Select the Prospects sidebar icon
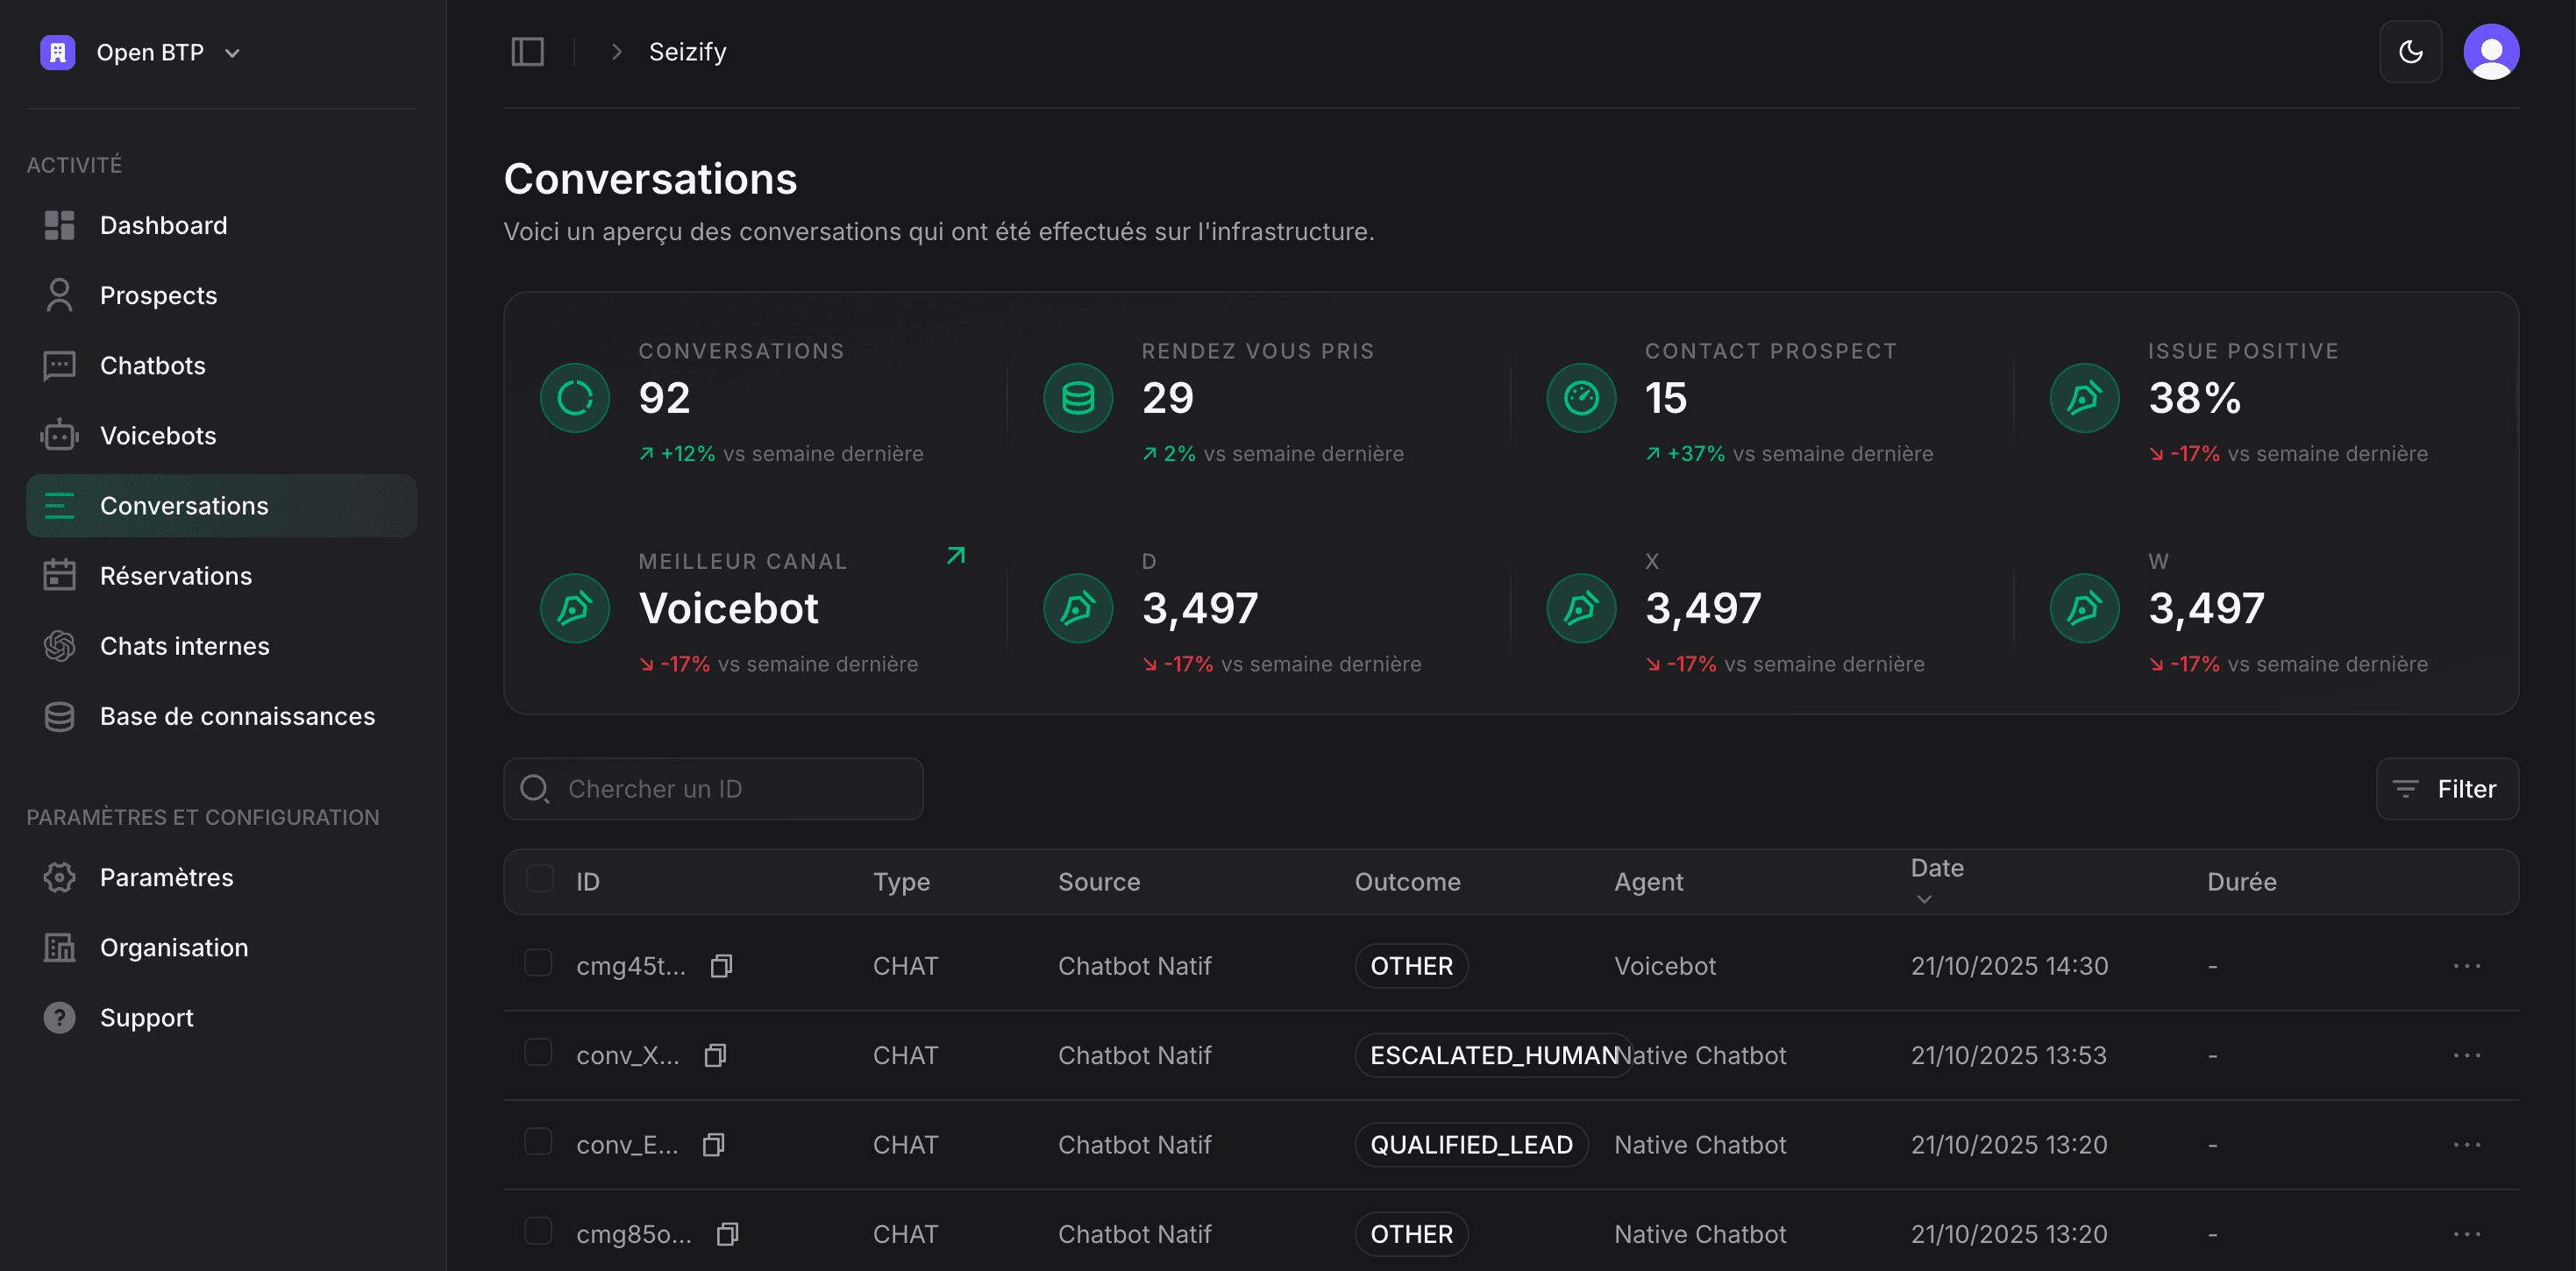Image resolution: width=2576 pixels, height=1271 pixels. click(58, 295)
